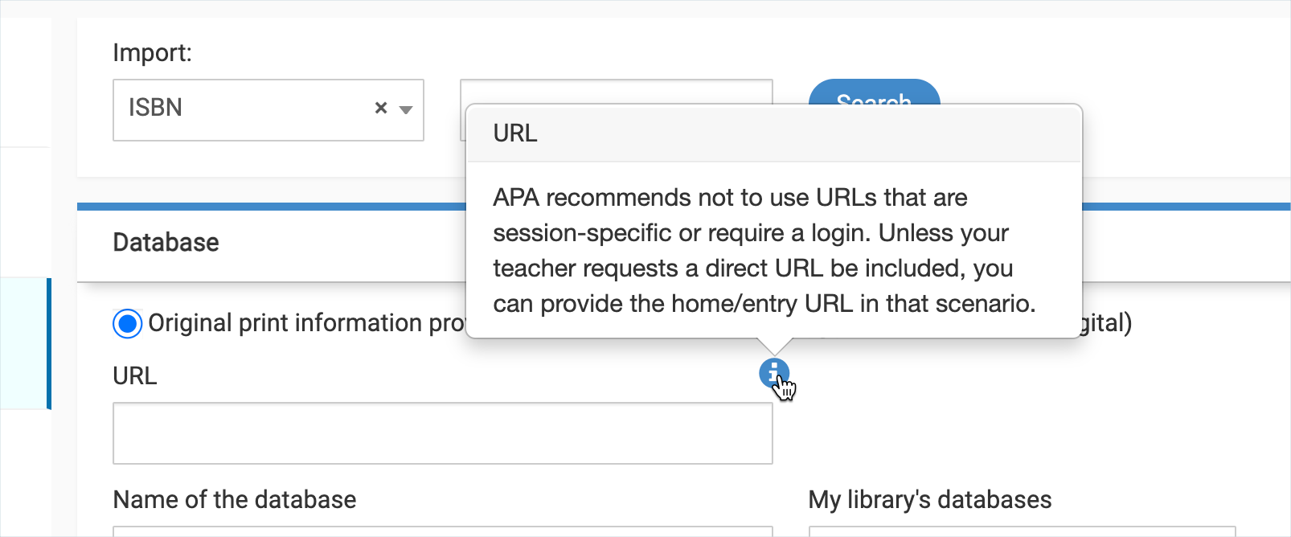Click the Name of the database label
Screen dimensions: 1291x537
[x=235, y=500]
